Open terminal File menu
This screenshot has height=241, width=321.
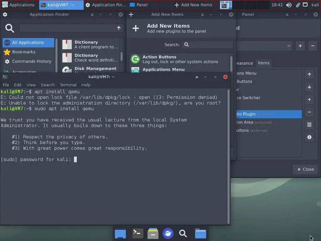tap(6, 85)
